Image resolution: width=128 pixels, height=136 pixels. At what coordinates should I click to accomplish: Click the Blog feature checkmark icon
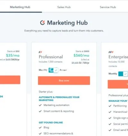pyautogui.click(x=40, y=127)
